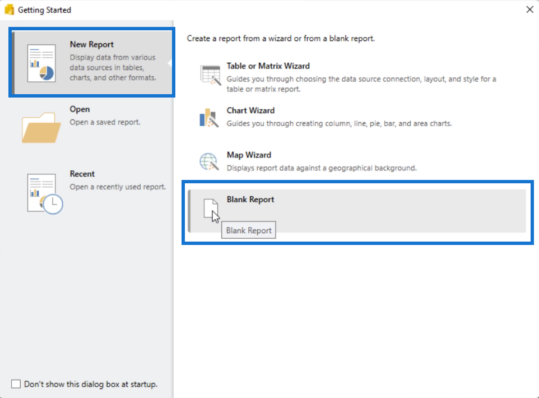
Task: Choose the Blank Report title
Action: tap(250, 200)
